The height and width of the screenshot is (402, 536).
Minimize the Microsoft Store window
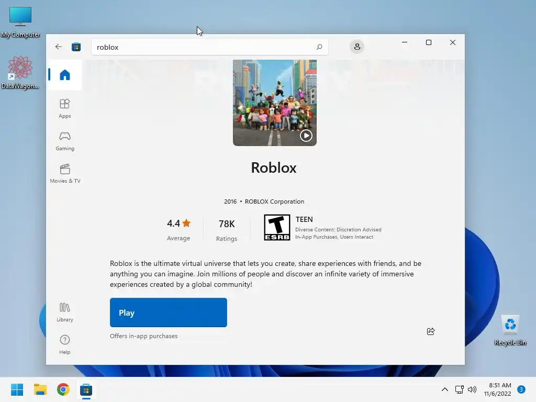tap(405, 42)
